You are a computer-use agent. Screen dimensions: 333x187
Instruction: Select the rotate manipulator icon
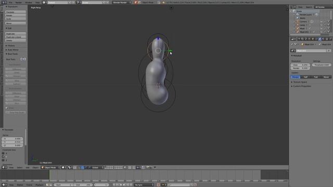coord(86,167)
